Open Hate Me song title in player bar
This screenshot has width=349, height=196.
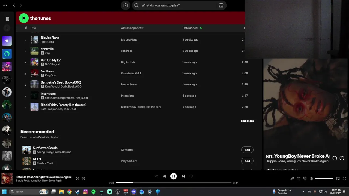[x=44, y=177]
